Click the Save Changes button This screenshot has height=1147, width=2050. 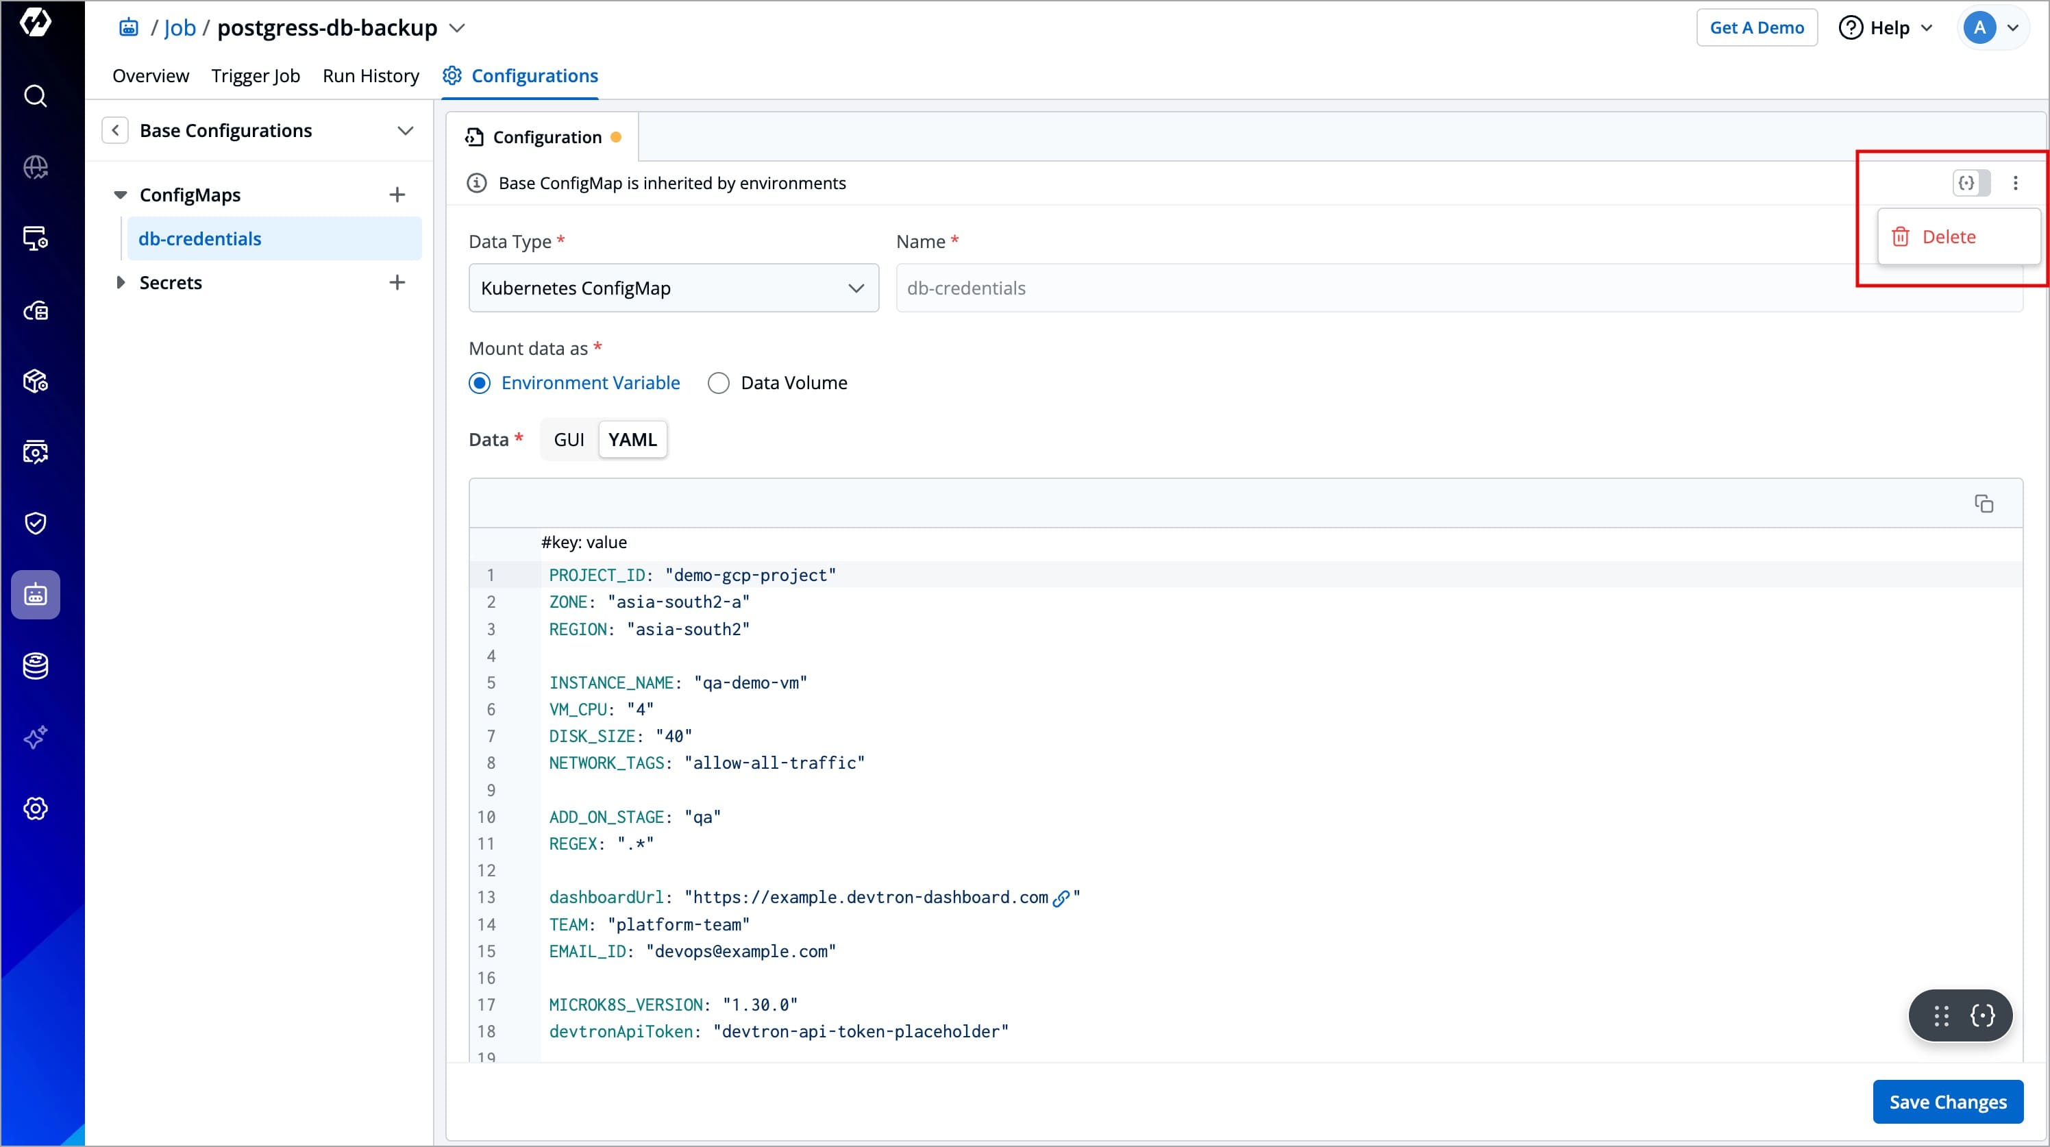click(1947, 1102)
